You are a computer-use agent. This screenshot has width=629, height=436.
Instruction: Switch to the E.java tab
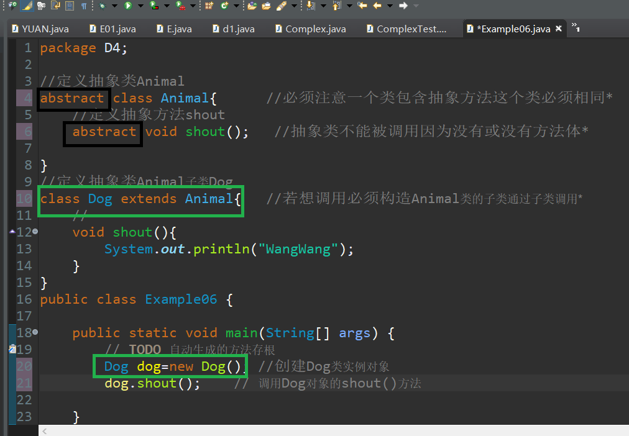(x=174, y=29)
